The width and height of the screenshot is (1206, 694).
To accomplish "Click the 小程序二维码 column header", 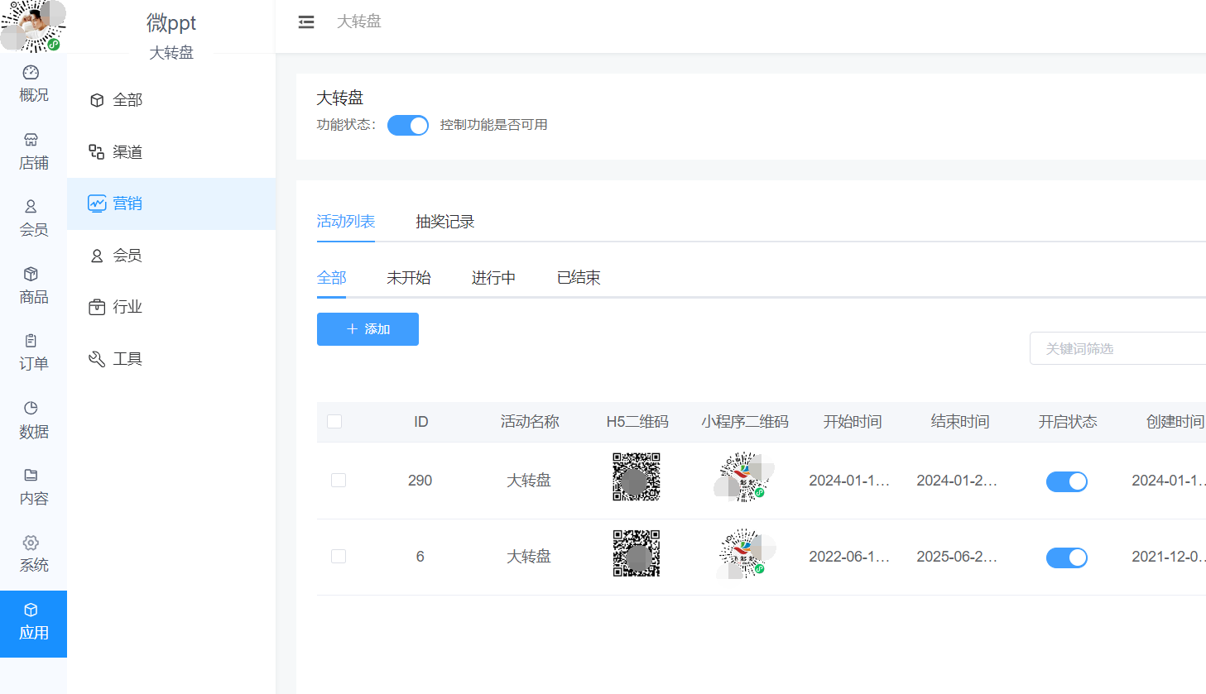I will [745, 422].
